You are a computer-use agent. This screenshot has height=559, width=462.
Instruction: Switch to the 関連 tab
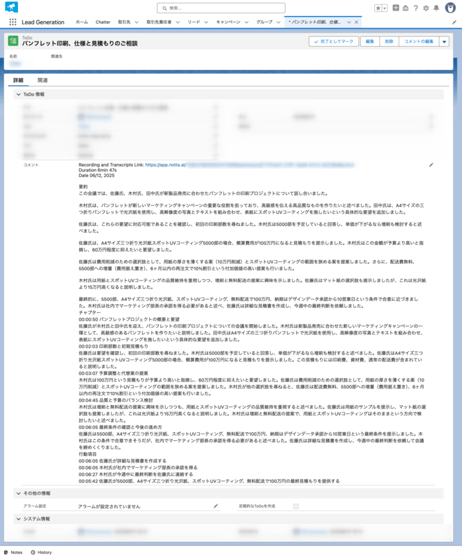click(x=42, y=81)
